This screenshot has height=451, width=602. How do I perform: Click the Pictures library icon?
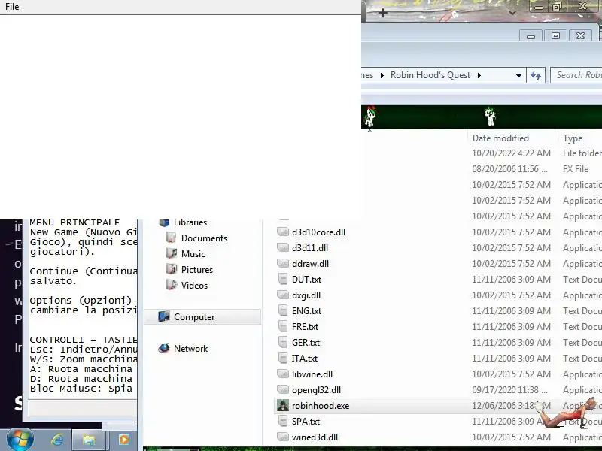(172, 269)
